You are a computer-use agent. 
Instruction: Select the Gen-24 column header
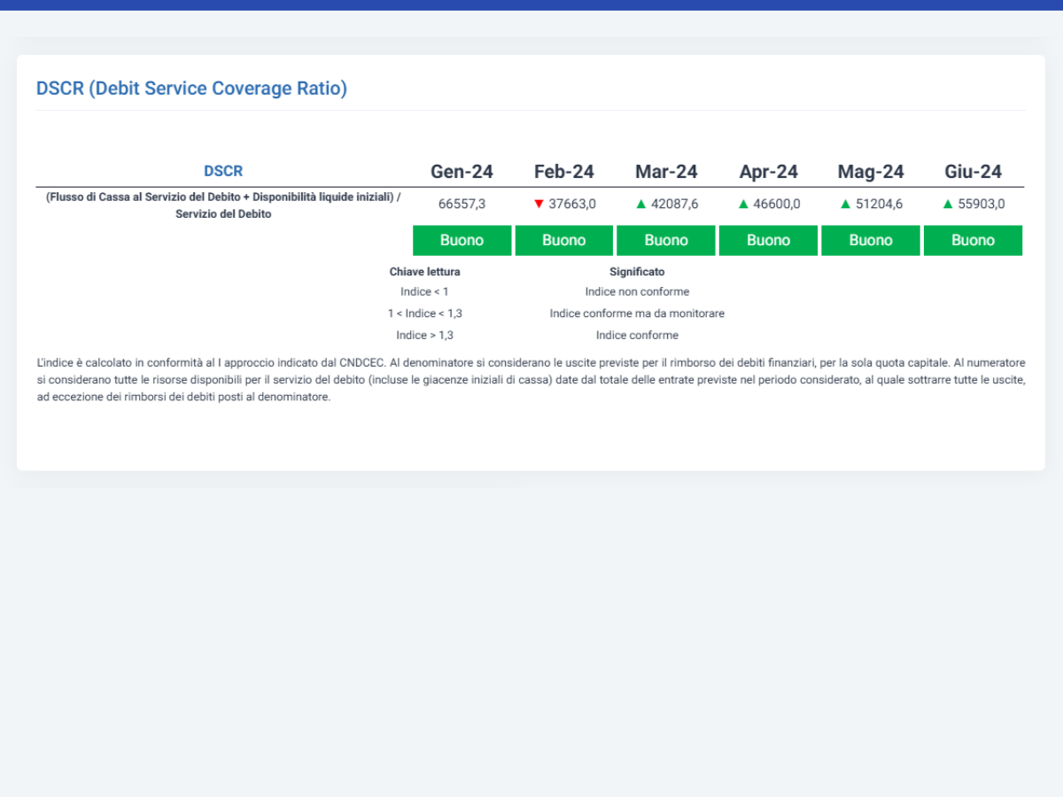click(462, 172)
